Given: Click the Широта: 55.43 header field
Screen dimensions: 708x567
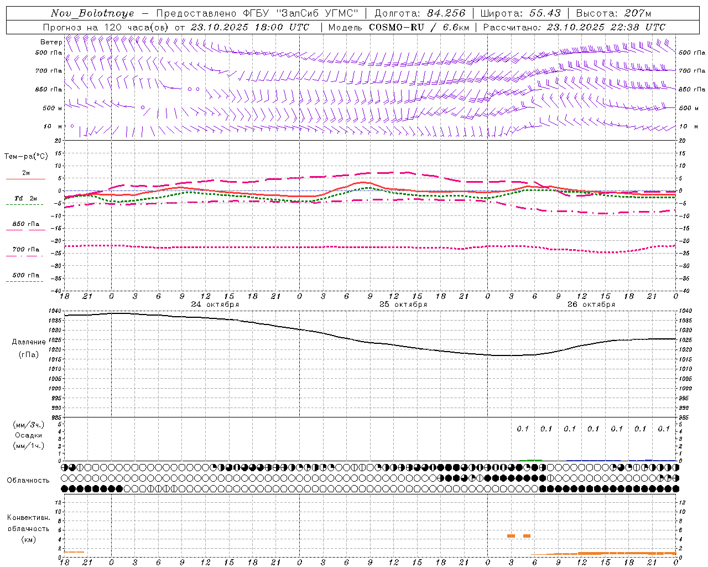Looking at the screenshot, I should coord(520,13).
